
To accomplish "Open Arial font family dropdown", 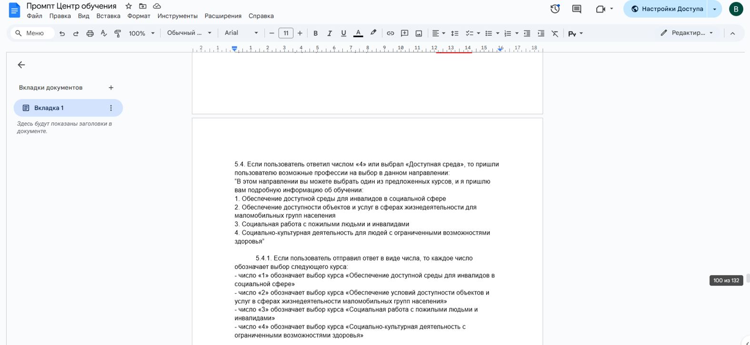I will (241, 33).
